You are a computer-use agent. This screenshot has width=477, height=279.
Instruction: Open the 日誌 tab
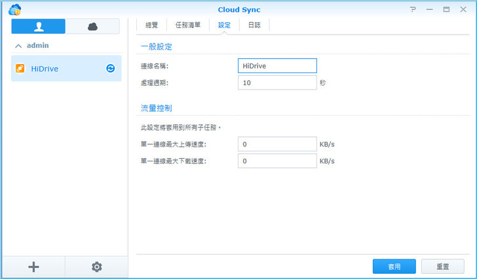(254, 25)
